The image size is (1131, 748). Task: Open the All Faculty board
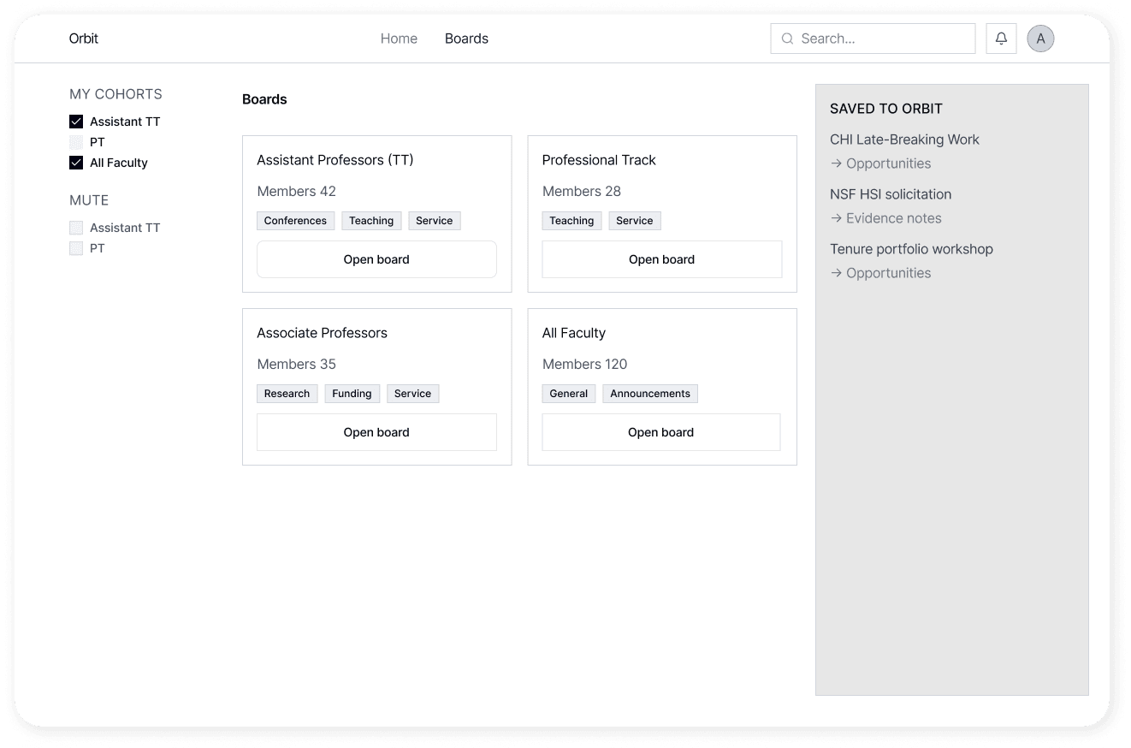(x=661, y=432)
